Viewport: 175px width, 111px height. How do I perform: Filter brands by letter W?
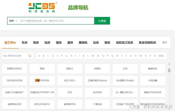click(x=141, y=56)
